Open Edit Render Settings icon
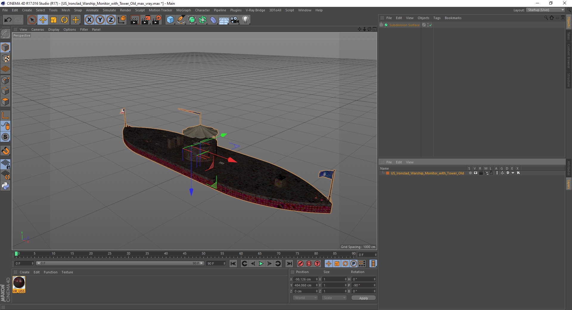 [x=157, y=20]
